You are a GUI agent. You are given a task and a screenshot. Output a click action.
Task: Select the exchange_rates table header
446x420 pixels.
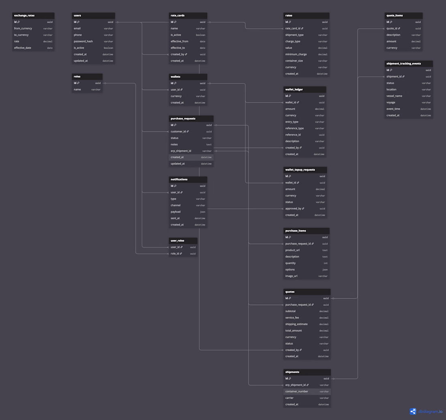click(33, 16)
